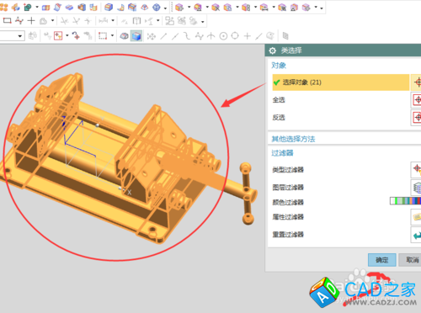This screenshot has width=421, height=313.
Task: Click the Select Object crosshair icon
Action: pyautogui.click(x=417, y=82)
